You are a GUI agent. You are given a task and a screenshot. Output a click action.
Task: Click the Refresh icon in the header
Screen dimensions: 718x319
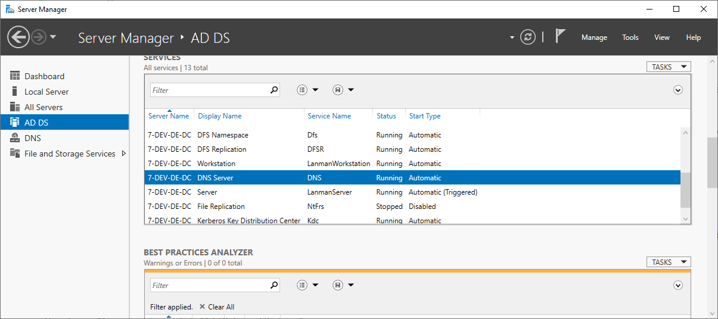[528, 37]
